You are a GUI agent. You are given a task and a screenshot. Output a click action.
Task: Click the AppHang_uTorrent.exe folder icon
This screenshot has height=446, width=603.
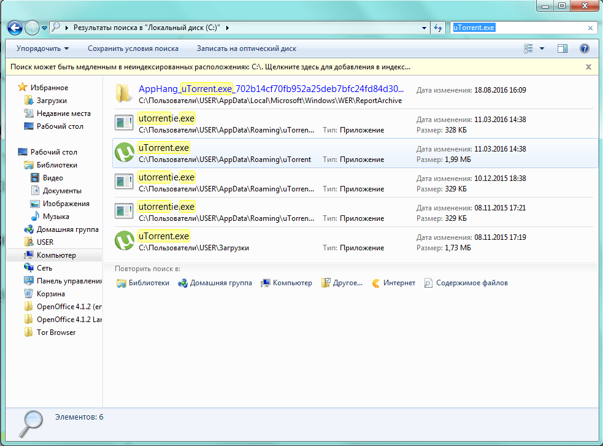(124, 93)
